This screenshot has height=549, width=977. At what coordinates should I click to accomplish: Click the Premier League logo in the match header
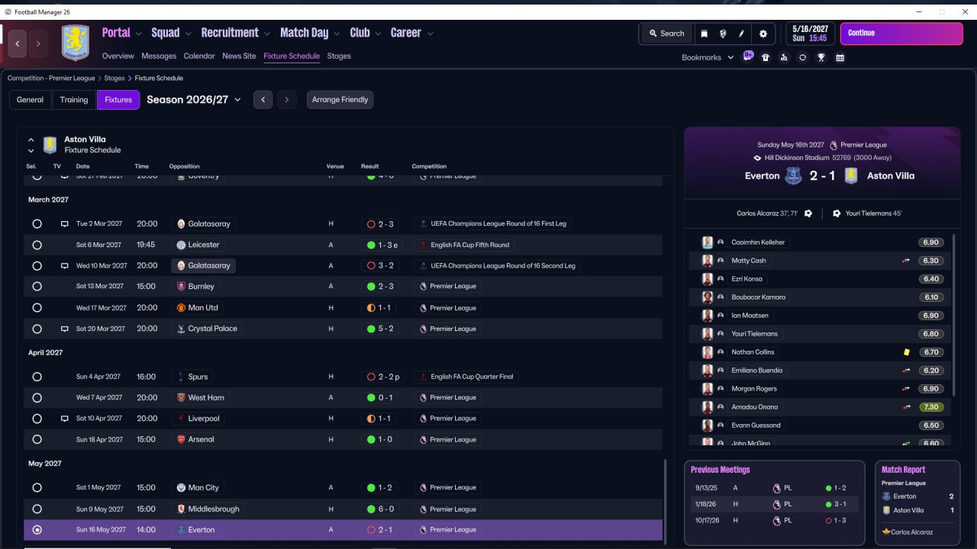point(834,145)
